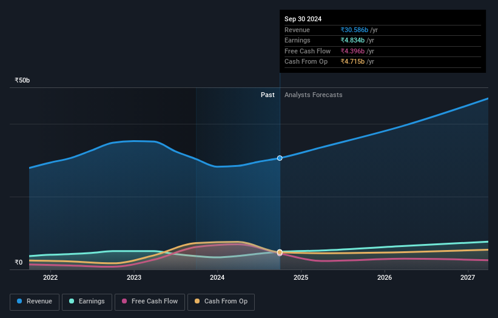Click the ₹4.715b cash from op value

[x=352, y=62]
